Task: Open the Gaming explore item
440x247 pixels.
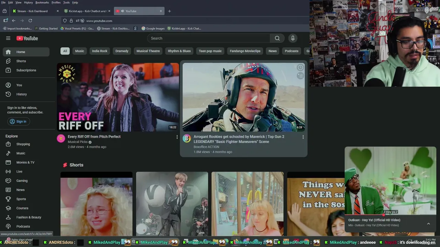Action: click(26, 181)
